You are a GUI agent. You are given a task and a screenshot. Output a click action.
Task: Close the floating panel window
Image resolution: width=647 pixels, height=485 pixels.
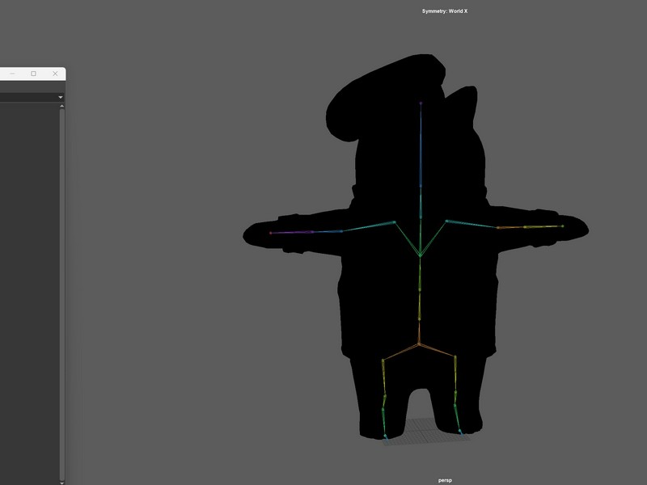pos(55,74)
